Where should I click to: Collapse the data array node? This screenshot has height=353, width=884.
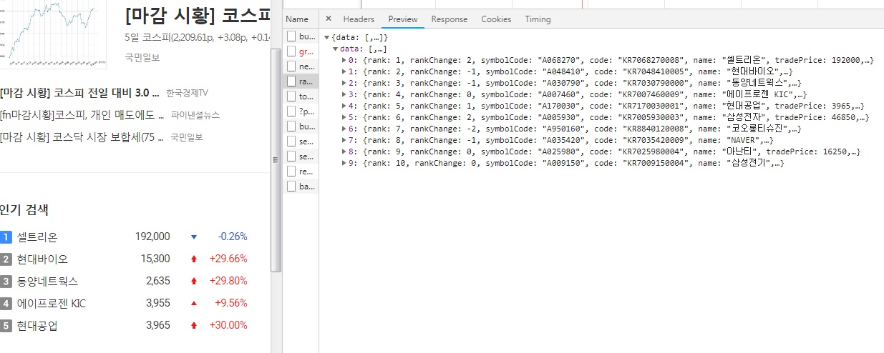[336, 49]
